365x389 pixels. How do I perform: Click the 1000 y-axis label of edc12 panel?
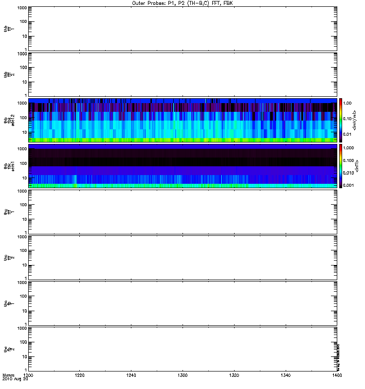pyautogui.click(x=22, y=103)
